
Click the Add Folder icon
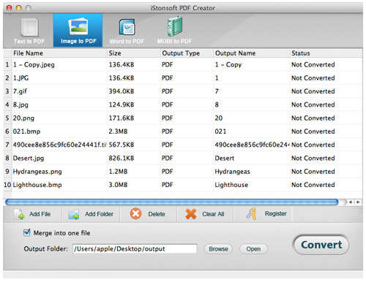tap(74, 215)
